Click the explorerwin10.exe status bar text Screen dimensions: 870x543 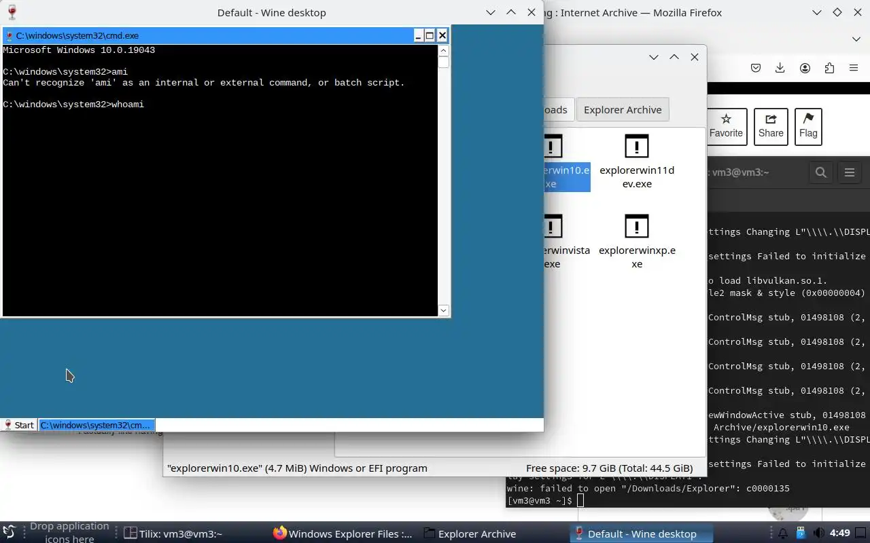pyautogui.click(x=297, y=468)
